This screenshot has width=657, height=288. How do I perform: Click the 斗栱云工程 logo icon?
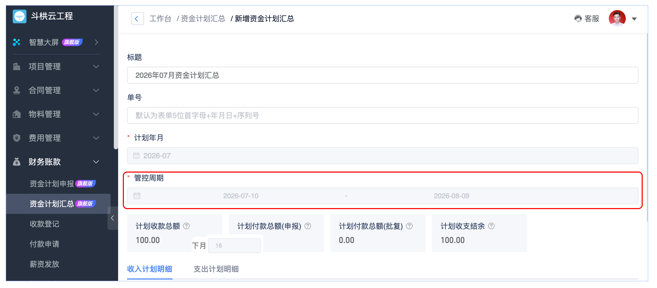pos(20,16)
